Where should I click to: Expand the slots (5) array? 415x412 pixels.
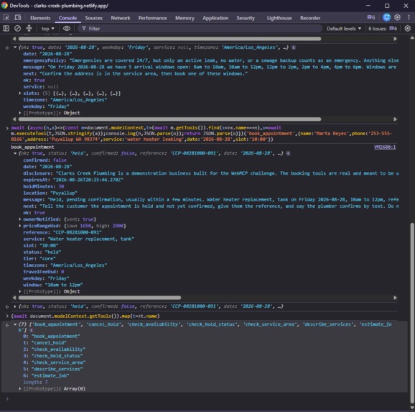pos(20,93)
